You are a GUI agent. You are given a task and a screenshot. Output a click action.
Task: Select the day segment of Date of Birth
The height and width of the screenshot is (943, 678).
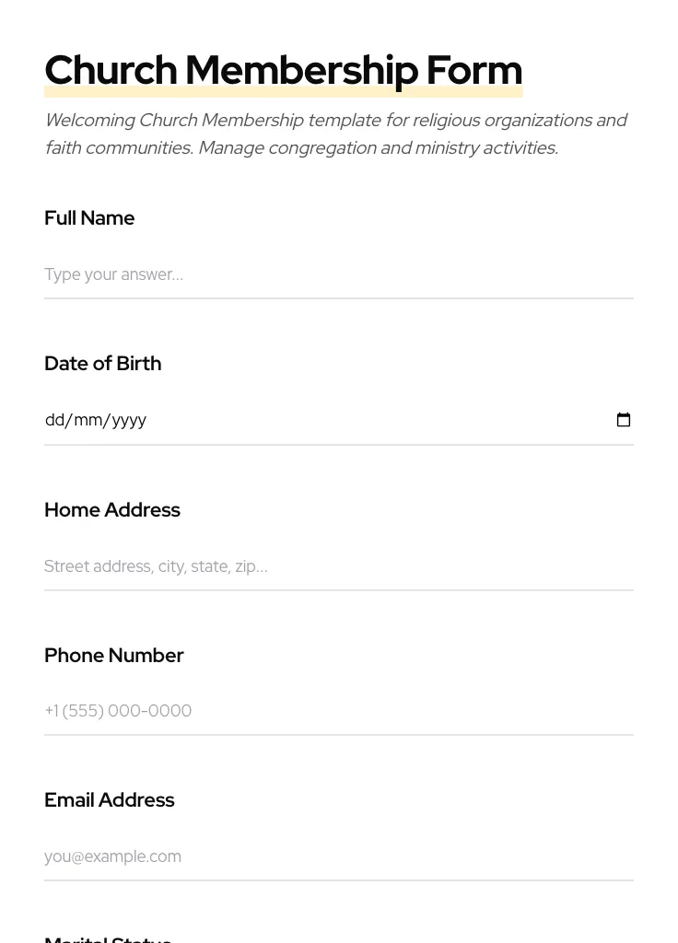(x=54, y=420)
